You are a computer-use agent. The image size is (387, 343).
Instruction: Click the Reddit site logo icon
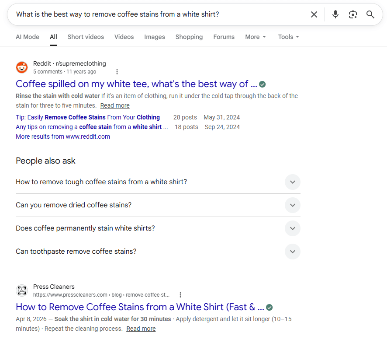coord(22,67)
